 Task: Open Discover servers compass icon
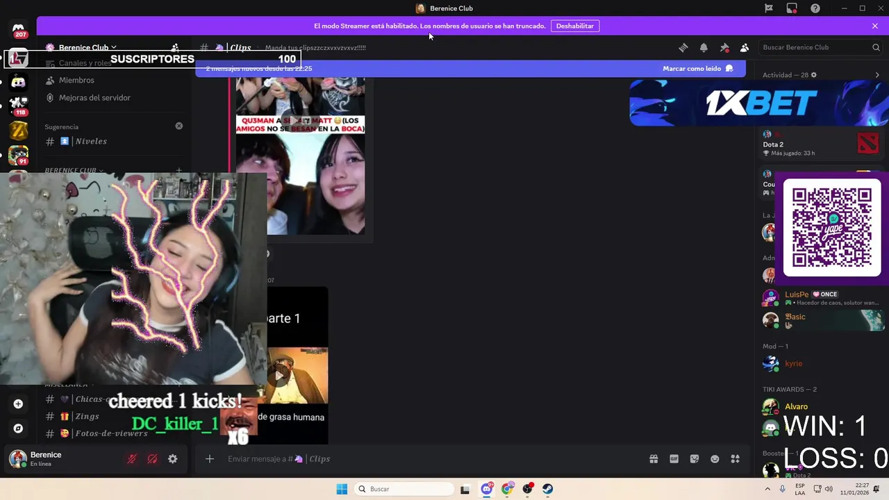[19, 428]
